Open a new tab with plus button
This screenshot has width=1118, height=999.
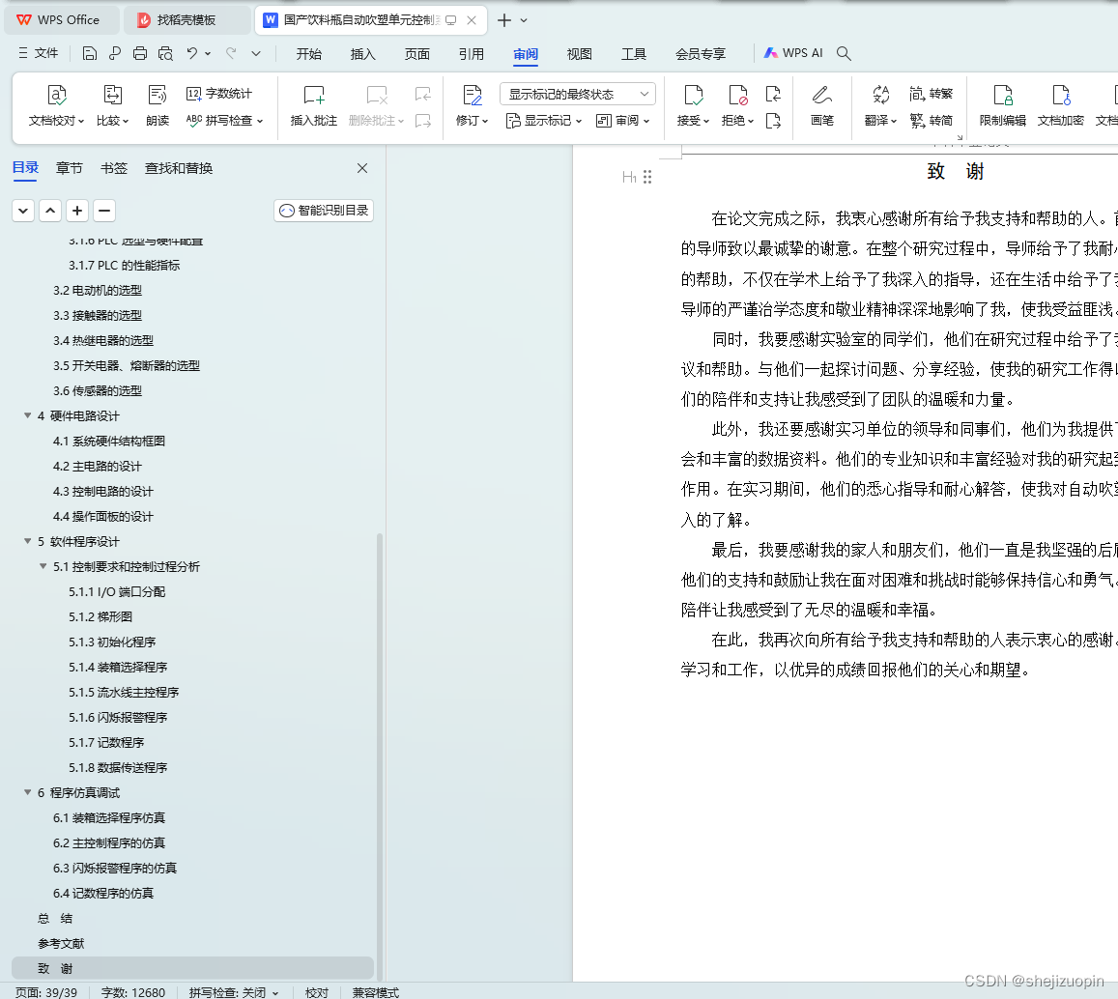click(504, 20)
